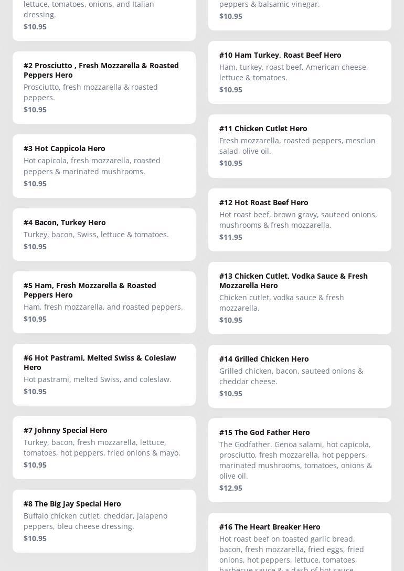Open #10 Ham Turkey, Roast Beef Hero

click(280, 55)
